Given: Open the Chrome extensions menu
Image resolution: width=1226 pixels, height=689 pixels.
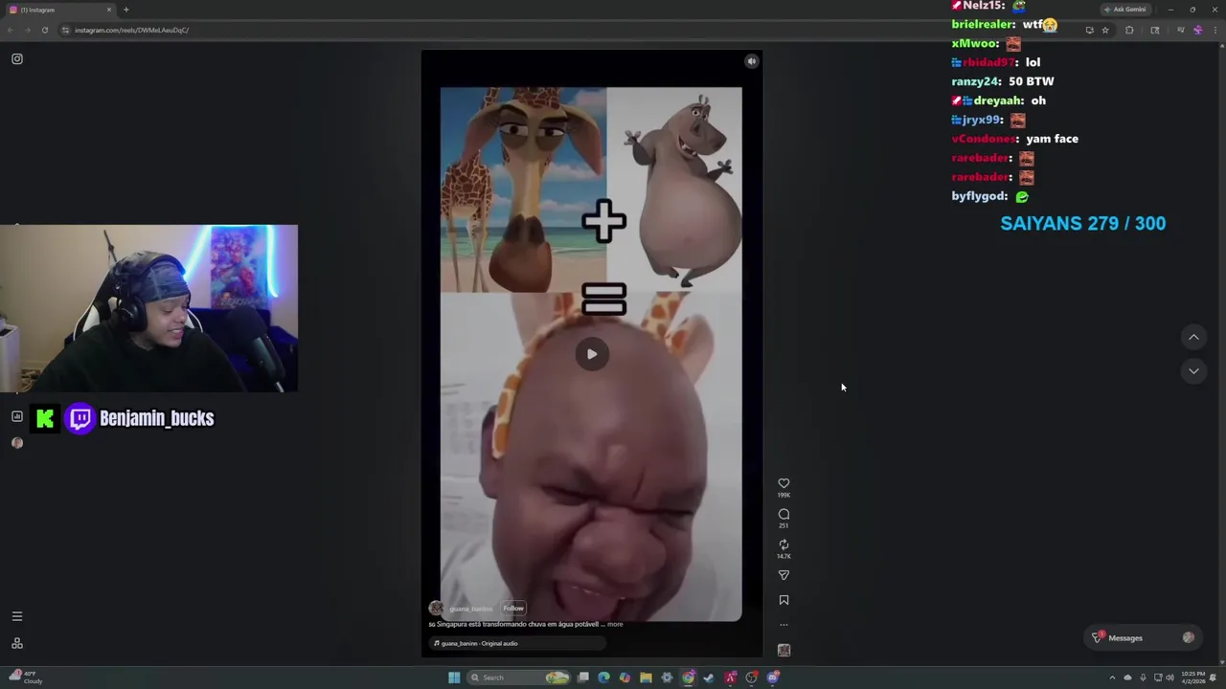Looking at the screenshot, I should 1129,31.
